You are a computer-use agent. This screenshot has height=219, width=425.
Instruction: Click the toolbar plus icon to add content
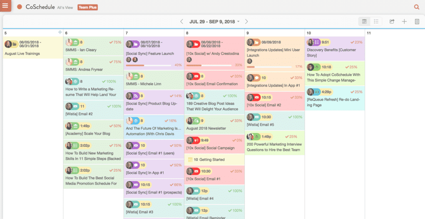click(404, 21)
